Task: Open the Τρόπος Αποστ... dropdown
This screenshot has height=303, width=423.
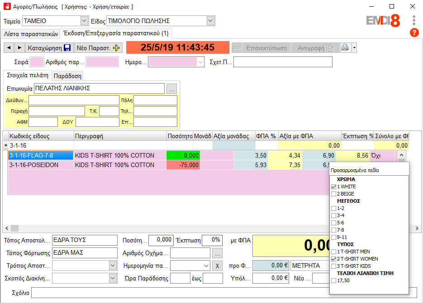Action: tap(113, 266)
